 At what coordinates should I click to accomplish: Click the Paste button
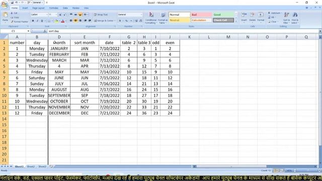point(5,17)
